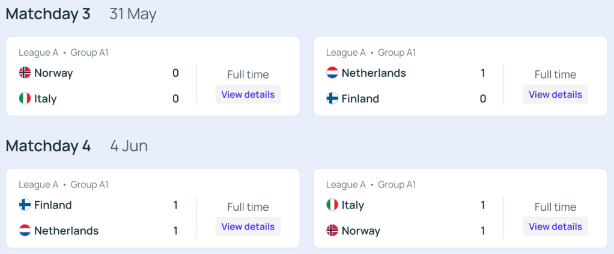
Task: Click the Finland flag icon in Matchday 3
Action: click(x=332, y=98)
